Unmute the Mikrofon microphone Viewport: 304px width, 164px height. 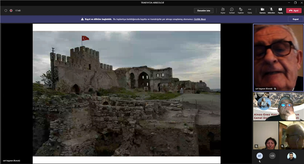click(x=271, y=11)
